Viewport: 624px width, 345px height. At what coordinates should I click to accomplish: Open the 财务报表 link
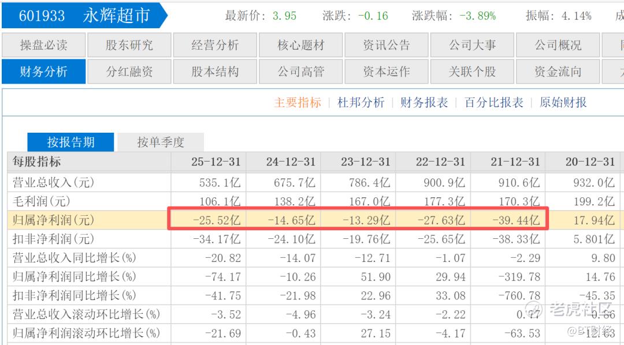pyautogui.click(x=424, y=103)
